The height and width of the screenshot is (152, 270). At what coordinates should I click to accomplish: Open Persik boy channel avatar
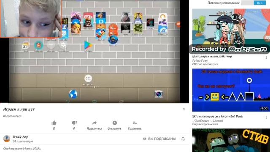click(7, 138)
